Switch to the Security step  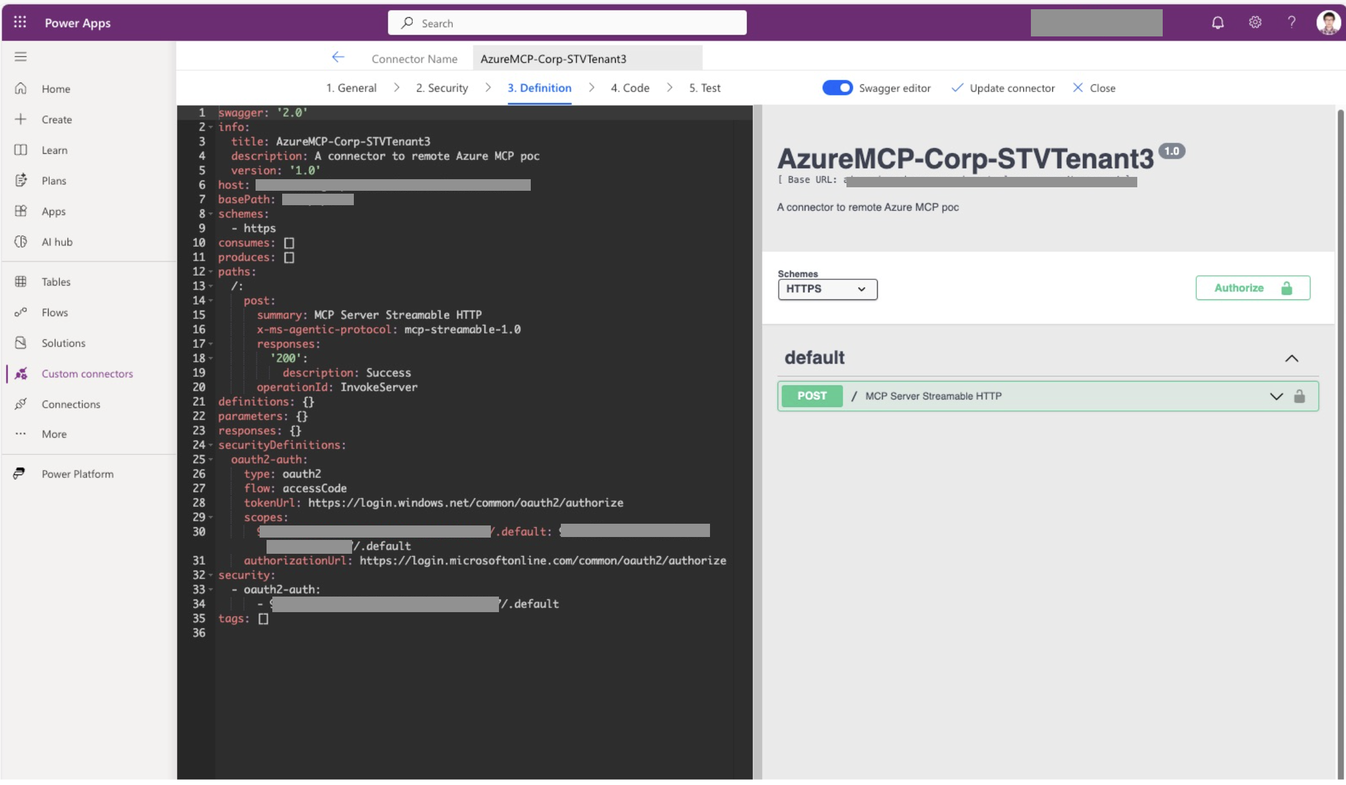(x=442, y=87)
